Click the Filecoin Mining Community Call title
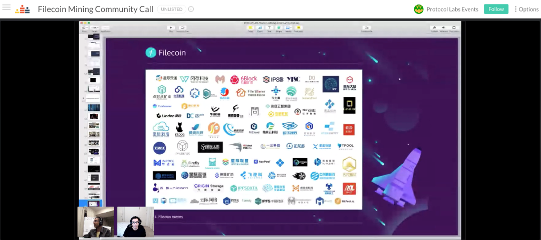The image size is (541, 240). coord(96,9)
